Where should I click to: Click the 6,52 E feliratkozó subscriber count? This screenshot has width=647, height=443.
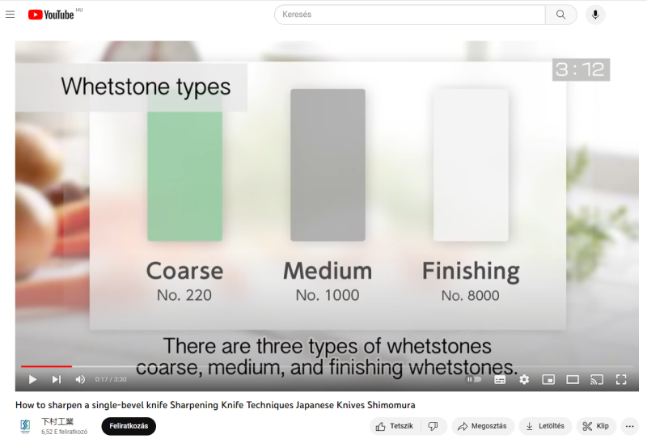65,432
